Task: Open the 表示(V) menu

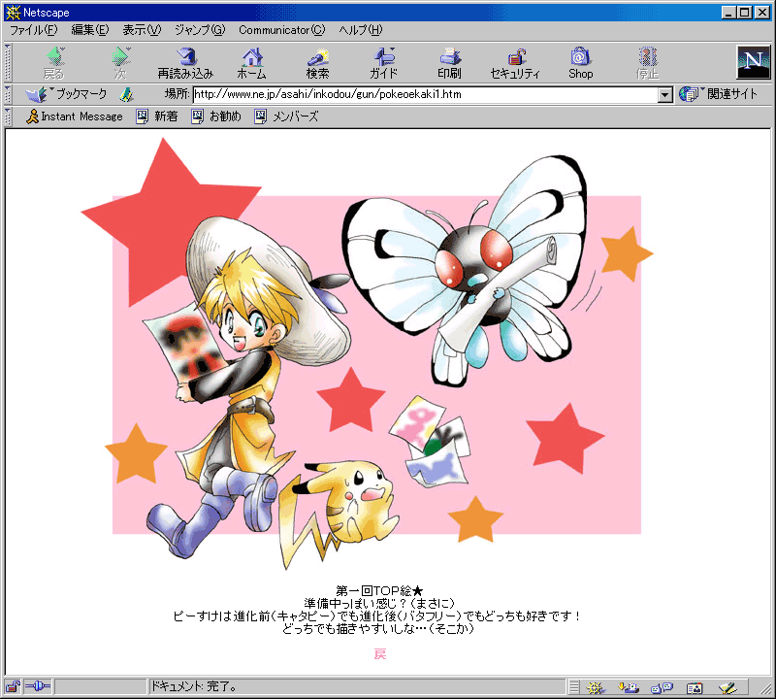Action: tap(142, 30)
